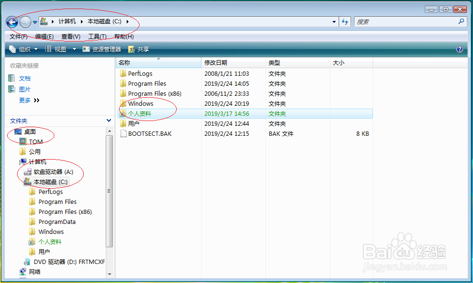Open the 文档 favorite link

click(25, 79)
